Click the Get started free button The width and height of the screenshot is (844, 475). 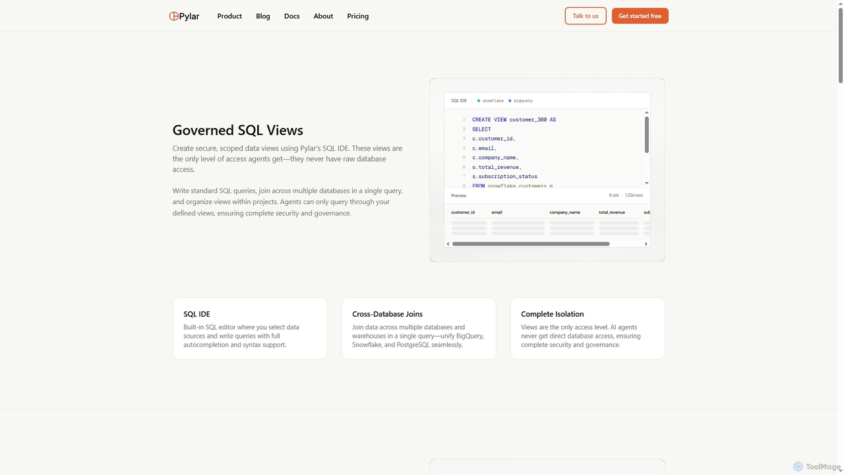click(640, 16)
